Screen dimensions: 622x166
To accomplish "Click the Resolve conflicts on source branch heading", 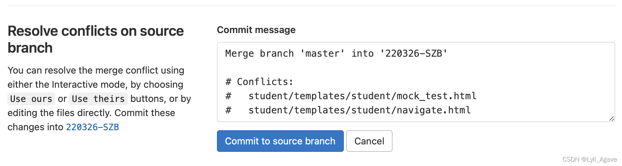I will click(95, 39).
